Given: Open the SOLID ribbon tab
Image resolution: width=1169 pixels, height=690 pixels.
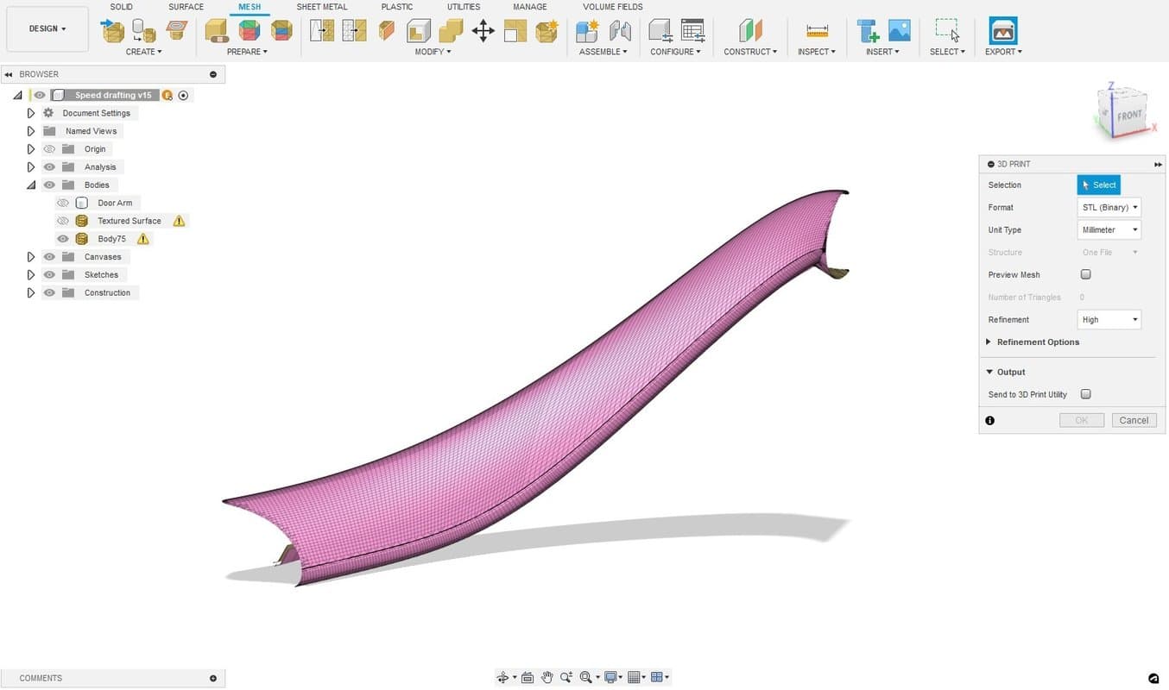Looking at the screenshot, I should pyautogui.click(x=121, y=7).
